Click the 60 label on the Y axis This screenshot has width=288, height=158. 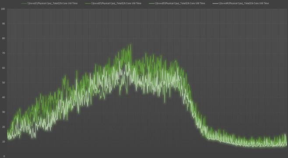(x=4, y=68)
